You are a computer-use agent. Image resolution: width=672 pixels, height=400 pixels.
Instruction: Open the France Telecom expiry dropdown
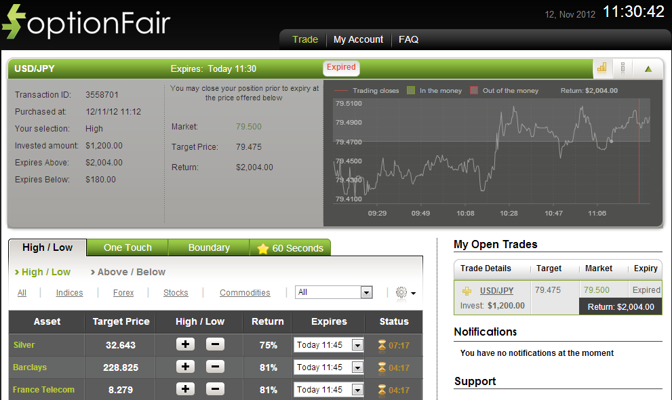[x=328, y=389]
